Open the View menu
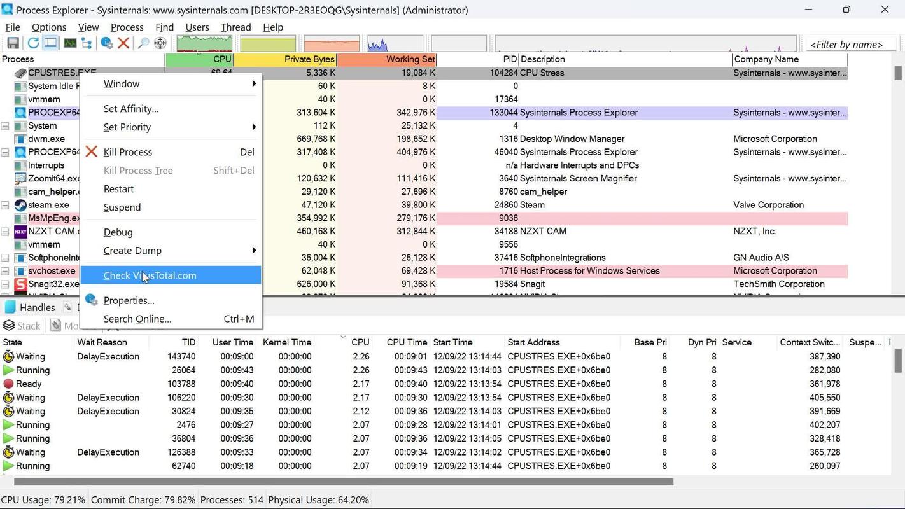 (88, 27)
